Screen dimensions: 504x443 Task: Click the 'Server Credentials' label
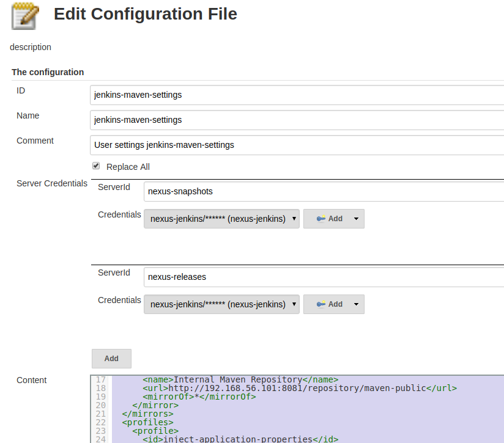point(52,183)
